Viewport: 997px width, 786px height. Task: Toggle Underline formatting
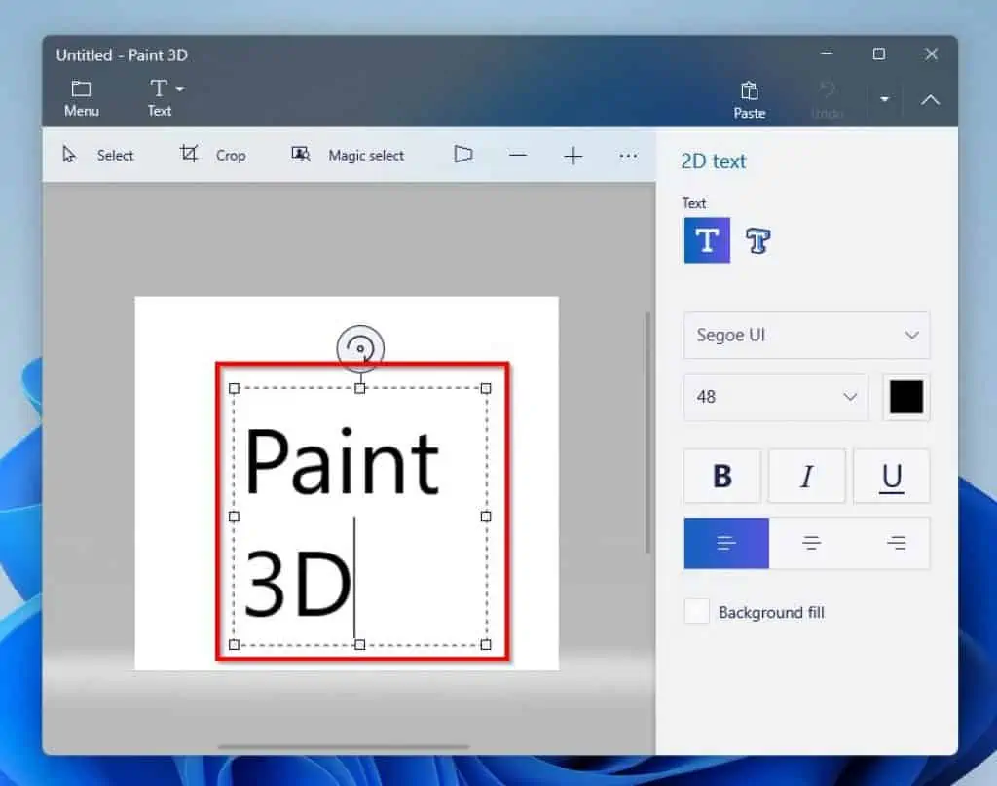(x=891, y=476)
